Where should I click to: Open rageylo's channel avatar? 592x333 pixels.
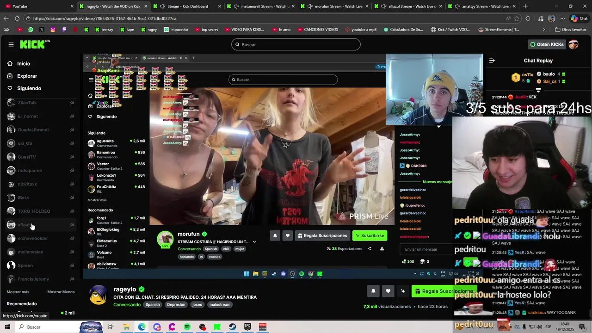pyautogui.click(x=99, y=295)
